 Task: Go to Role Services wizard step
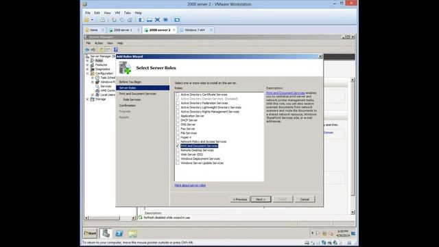[132, 99]
